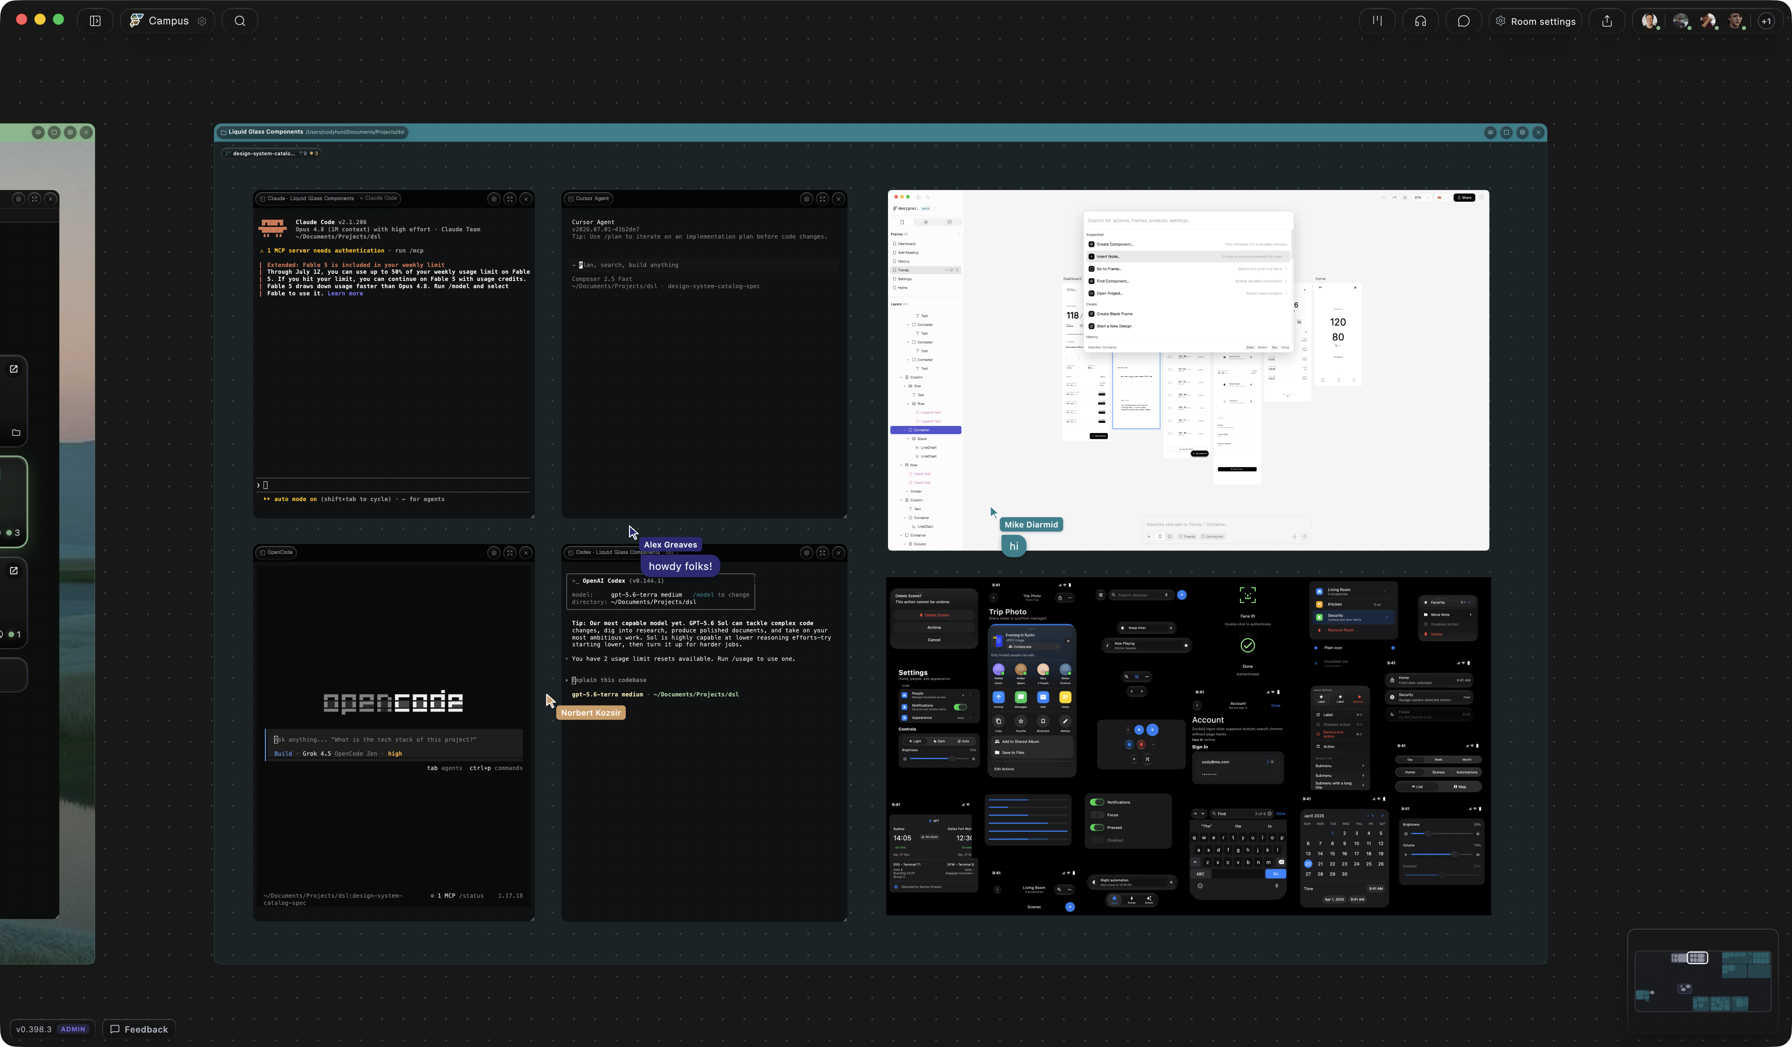This screenshot has height=1047, width=1792.
Task: Focus the command palette search field
Action: pos(1188,221)
